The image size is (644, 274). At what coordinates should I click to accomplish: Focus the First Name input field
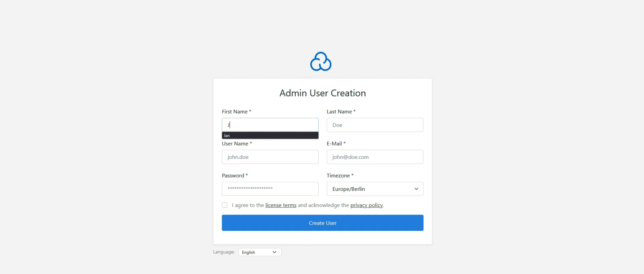click(x=270, y=125)
